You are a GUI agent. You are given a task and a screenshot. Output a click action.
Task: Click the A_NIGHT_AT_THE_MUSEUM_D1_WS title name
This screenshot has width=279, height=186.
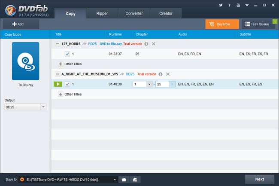point(90,74)
